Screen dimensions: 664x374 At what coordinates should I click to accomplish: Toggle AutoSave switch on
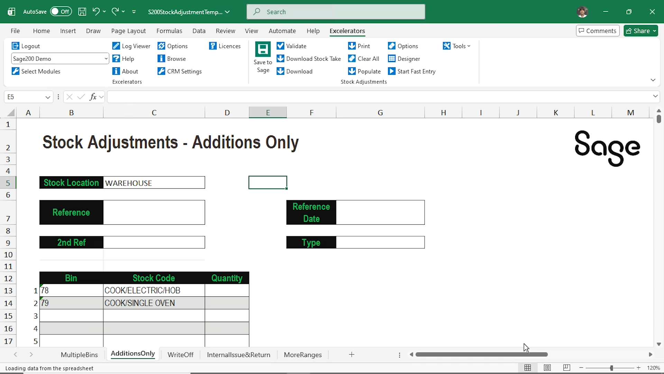pyautogui.click(x=61, y=12)
